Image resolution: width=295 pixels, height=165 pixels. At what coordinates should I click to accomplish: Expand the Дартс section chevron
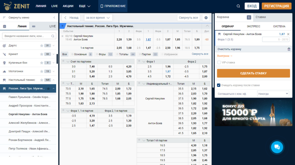point(54,46)
